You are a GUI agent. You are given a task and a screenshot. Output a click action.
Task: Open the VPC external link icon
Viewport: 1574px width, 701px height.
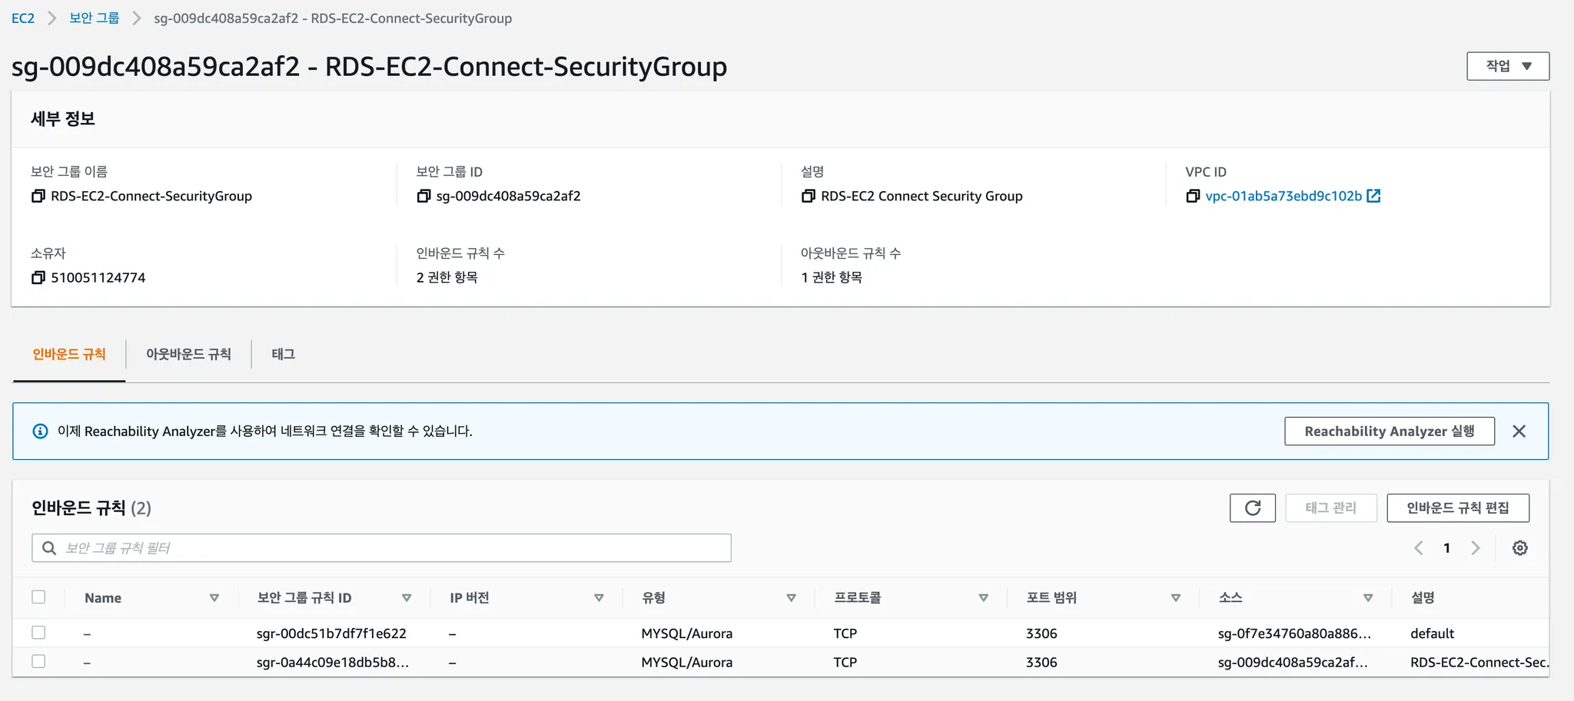pyautogui.click(x=1374, y=197)
